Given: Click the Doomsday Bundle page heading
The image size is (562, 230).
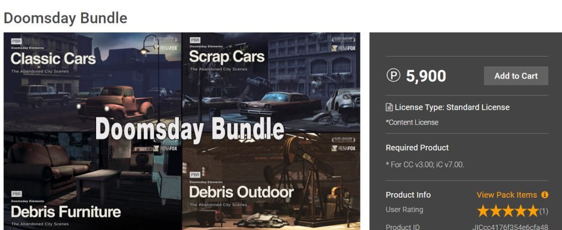Looking at the screenshot, I should (x=66, y=18).
